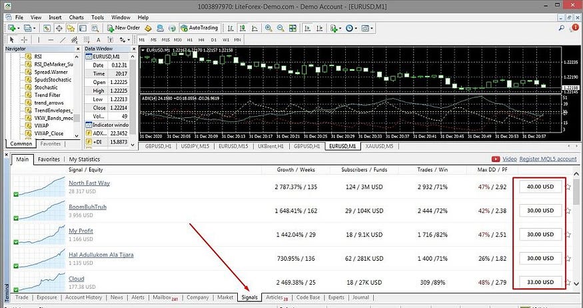Draw a vertical line tool
Image resolution: width=583 pixels, height=308 pixels.
coord(38,39)
